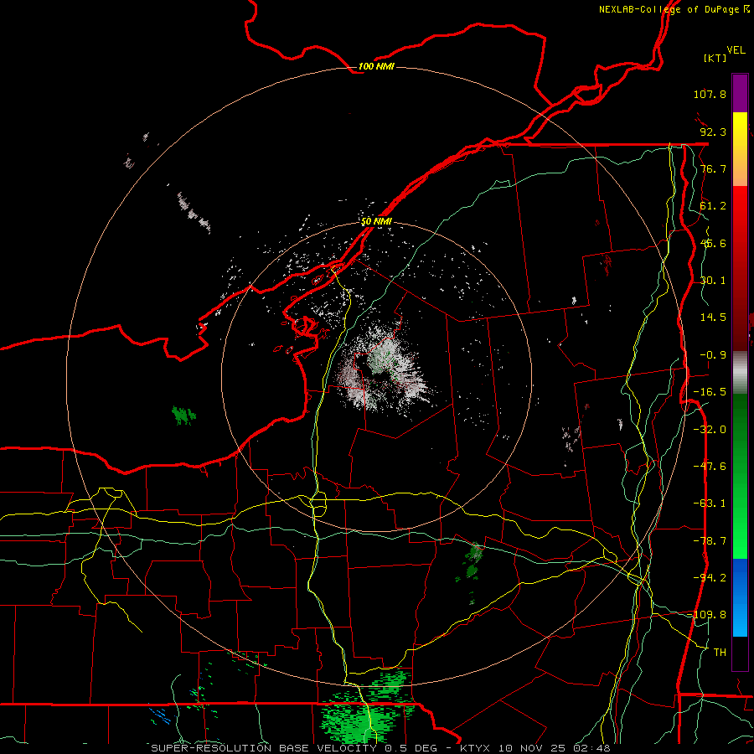Select the 30.1 legend value
The width and height of the screenshot is (754, 754).
tap(713, 281)
